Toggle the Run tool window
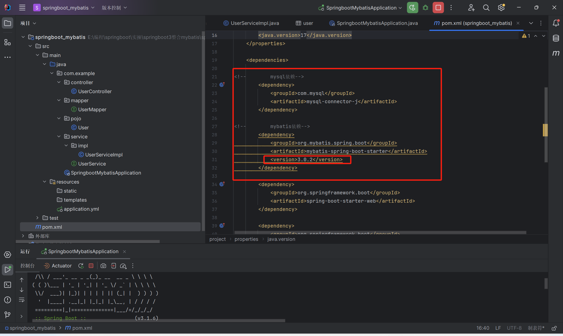 [x=8, y=270]
